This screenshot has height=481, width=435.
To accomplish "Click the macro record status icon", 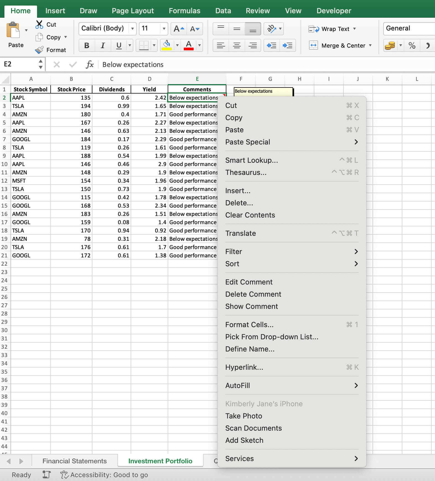I will pyautogui.click(x=46, y=475).
